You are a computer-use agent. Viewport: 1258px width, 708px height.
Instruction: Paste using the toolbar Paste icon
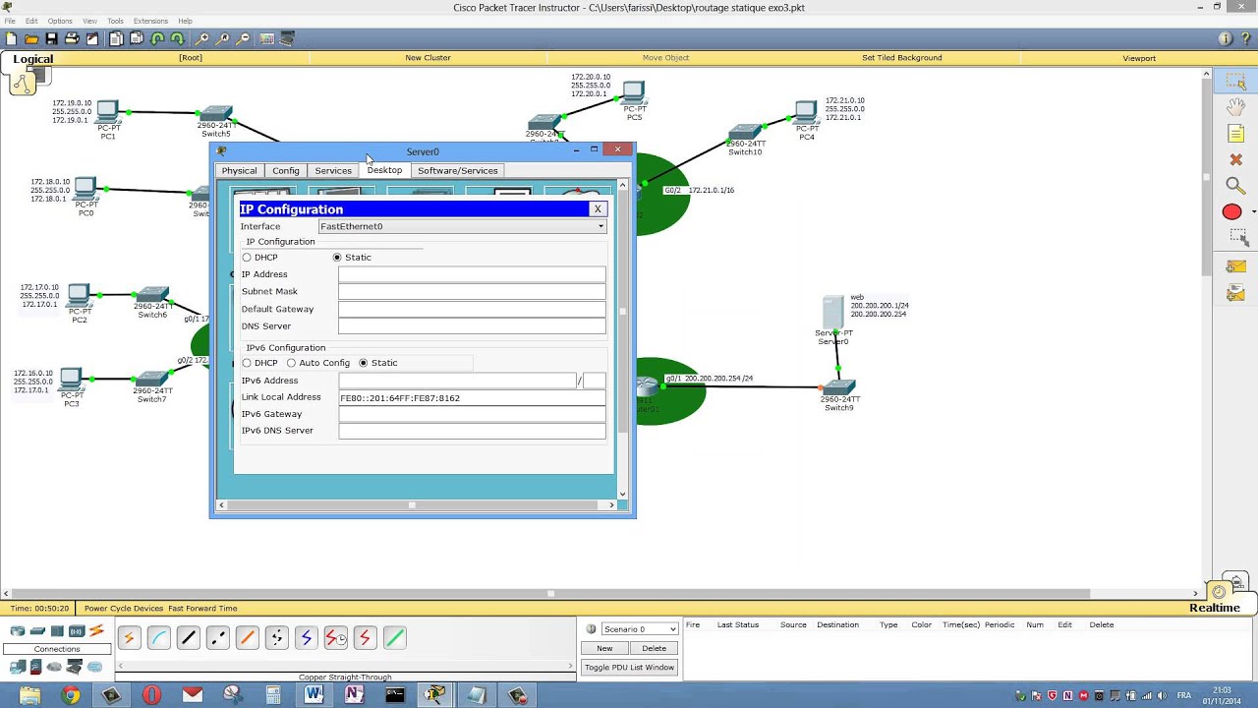click(x=137, y=38)
